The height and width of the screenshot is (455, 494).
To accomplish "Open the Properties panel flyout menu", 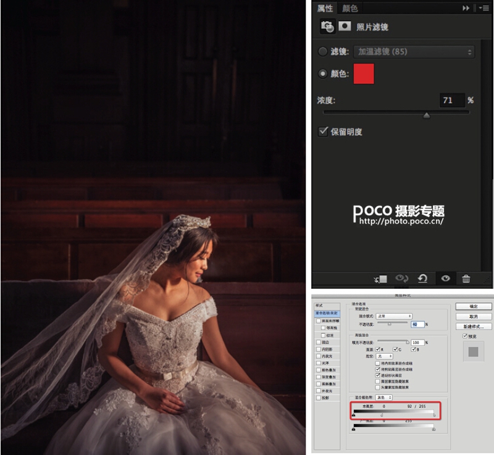I will pyautogui.click(x=484, y=8).
